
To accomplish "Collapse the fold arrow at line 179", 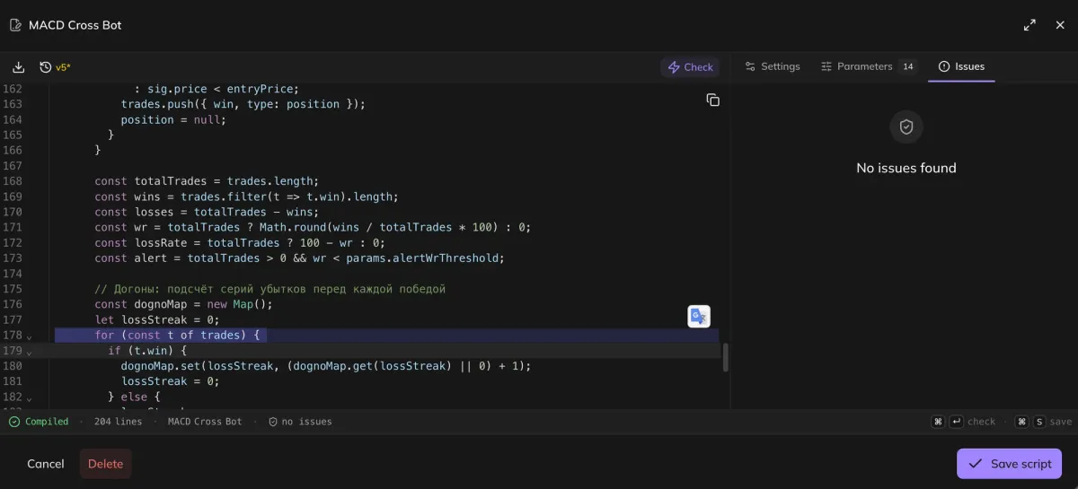I will [x=30, y=352].
